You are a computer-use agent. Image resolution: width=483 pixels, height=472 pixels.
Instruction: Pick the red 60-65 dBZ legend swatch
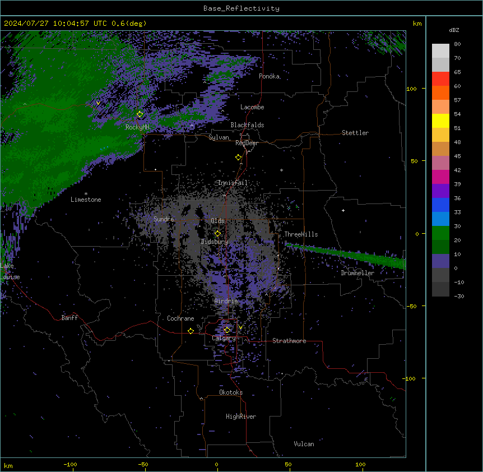440,78
